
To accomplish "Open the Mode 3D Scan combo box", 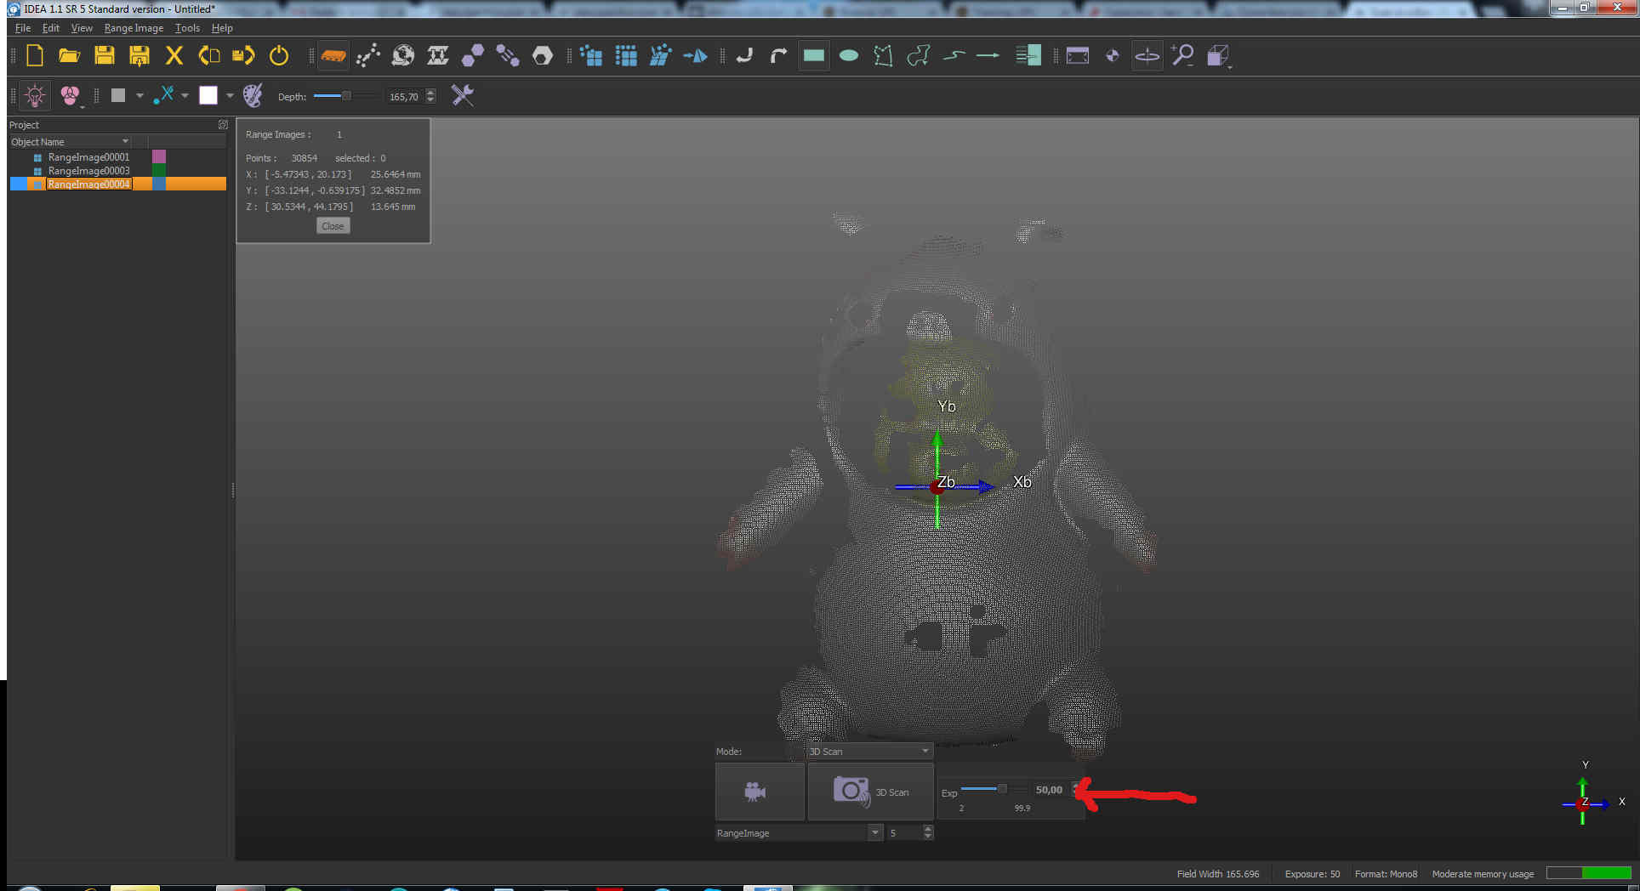I will click(868, 752).
